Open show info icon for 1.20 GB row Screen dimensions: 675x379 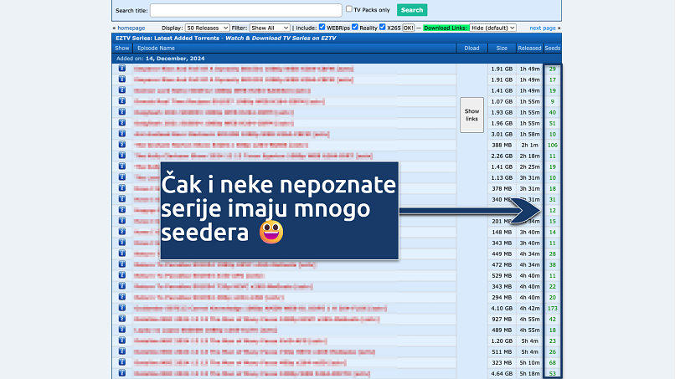point(121,341)
